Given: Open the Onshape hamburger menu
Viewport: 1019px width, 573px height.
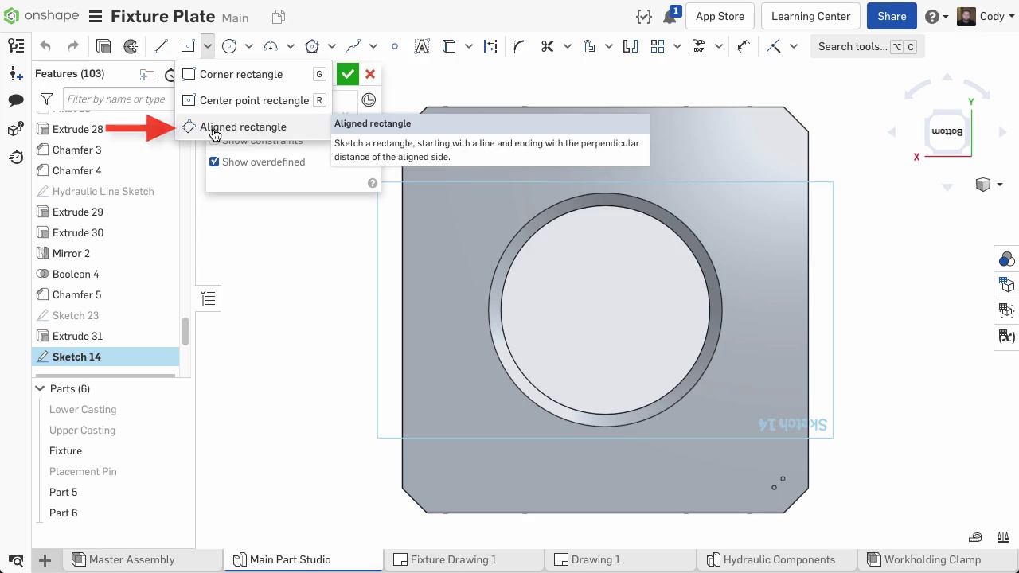Looking at the screenshot, I should 95,17.
